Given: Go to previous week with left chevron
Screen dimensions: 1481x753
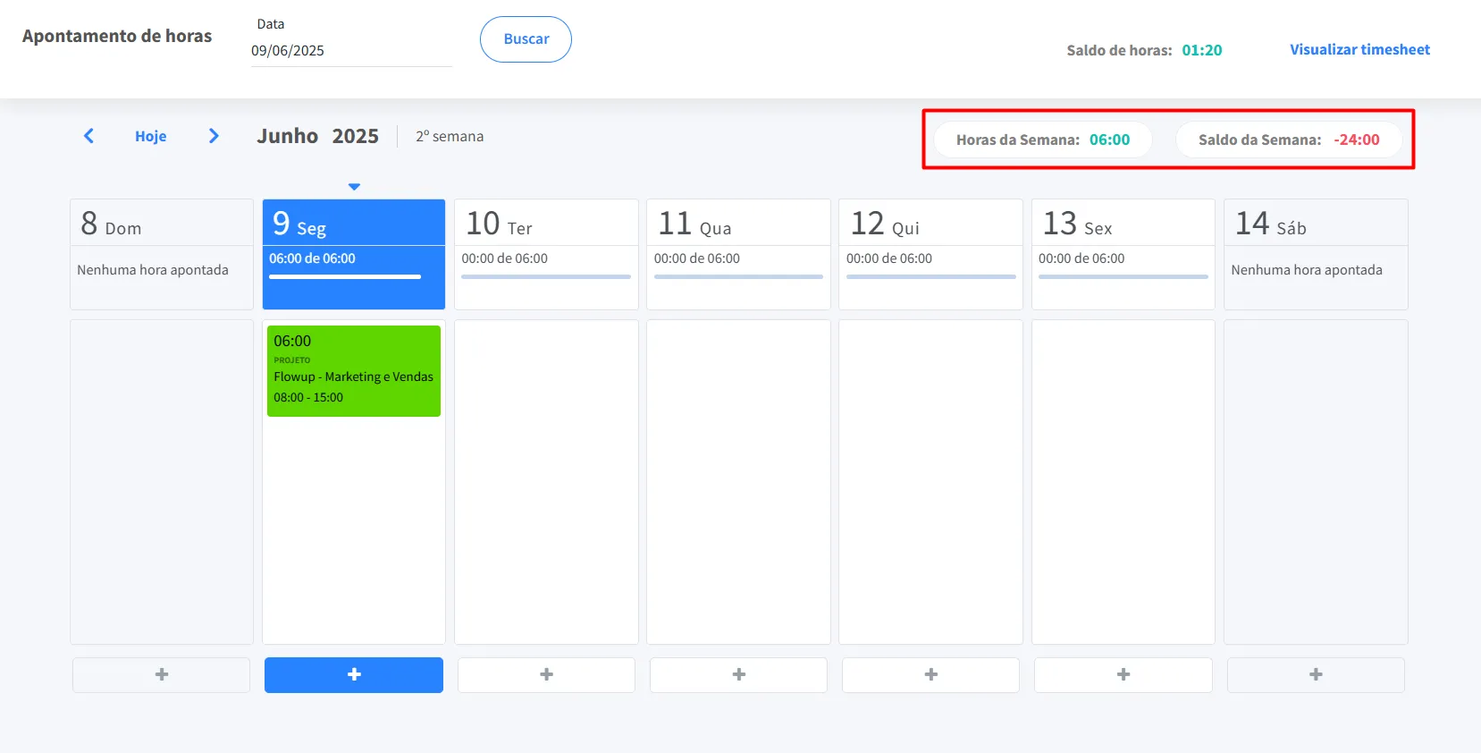Looking at the screenshot, I should tap(88, 136).
